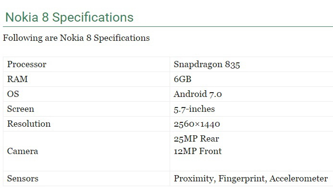Select the Android 7.0 value

197,94
